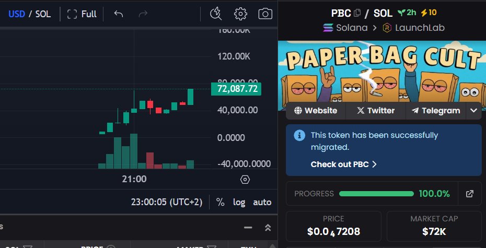Copy the PBC token address
486x248 pixels.
pyautogui.click(x=357, y=13)
